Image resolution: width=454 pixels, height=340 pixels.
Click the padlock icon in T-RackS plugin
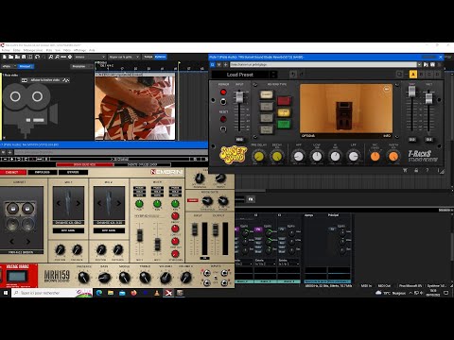coord(416,170)
